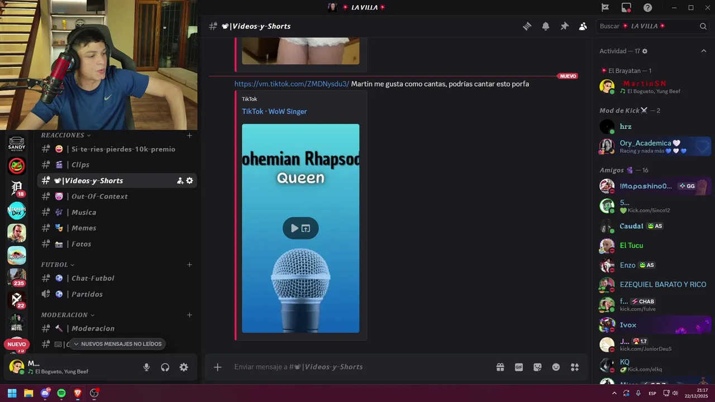
Task: Add a channel to FUTBOL with plus
Action: pos(189,265)
